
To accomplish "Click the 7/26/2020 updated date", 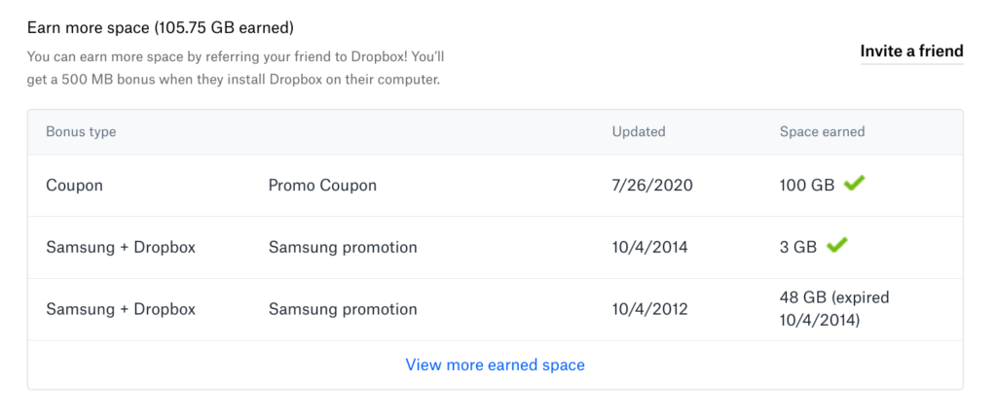I will click(652, 186).
